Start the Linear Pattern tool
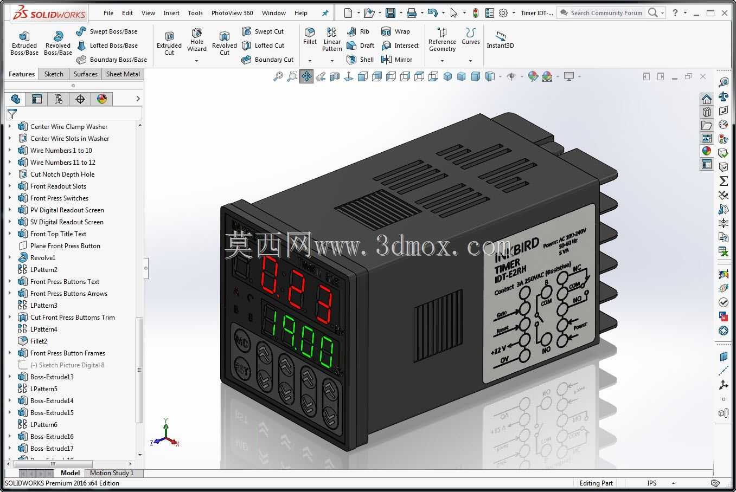The width and height of the screenshot is (736, 492). tap(332, 40)
